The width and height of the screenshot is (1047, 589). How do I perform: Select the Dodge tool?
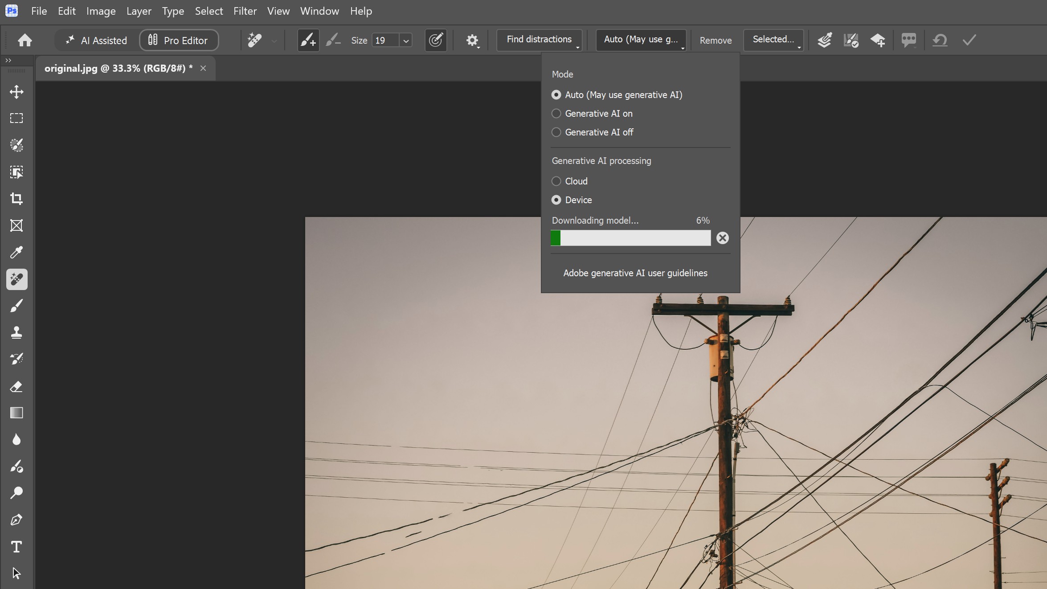16,493
